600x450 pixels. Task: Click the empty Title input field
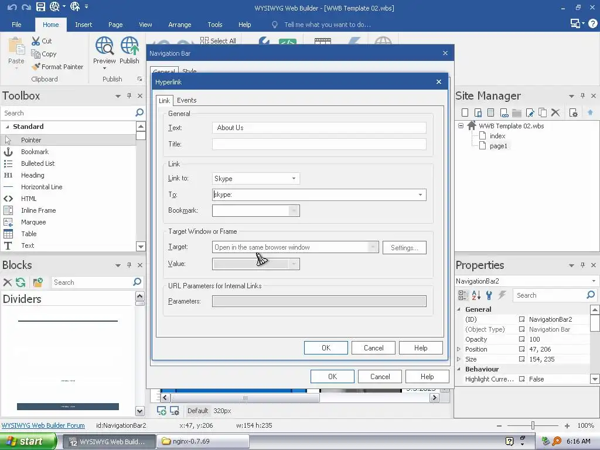coord(319,144)
